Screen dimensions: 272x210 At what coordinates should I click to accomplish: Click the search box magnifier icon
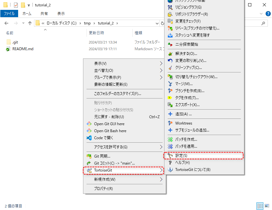point(263,23)
